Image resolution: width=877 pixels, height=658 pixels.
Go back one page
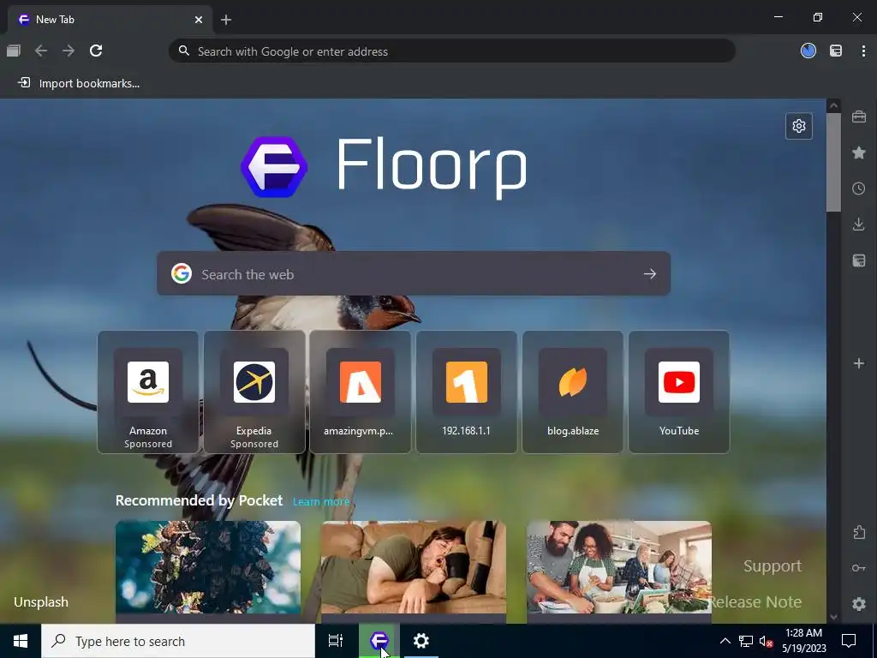click(41, 51)
